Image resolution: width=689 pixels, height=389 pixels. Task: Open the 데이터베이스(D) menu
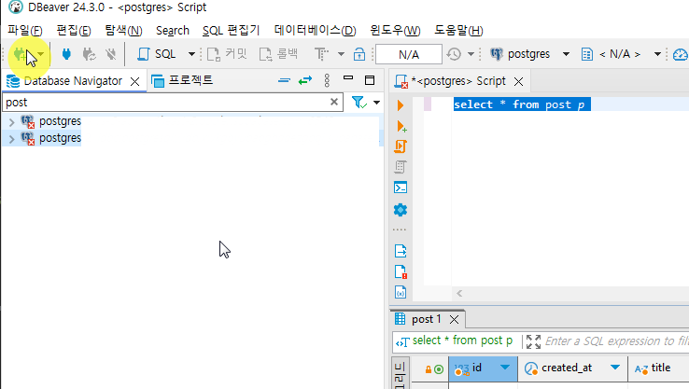(x=315, y=30)
